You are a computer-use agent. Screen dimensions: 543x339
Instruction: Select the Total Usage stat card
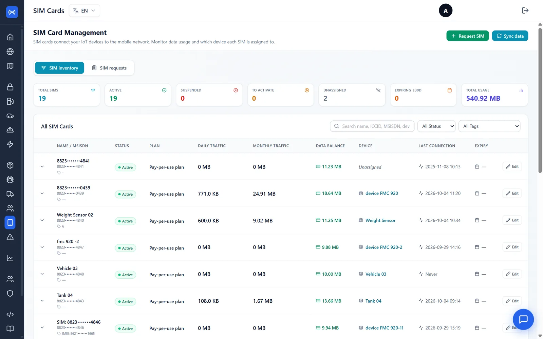[494, 95]
